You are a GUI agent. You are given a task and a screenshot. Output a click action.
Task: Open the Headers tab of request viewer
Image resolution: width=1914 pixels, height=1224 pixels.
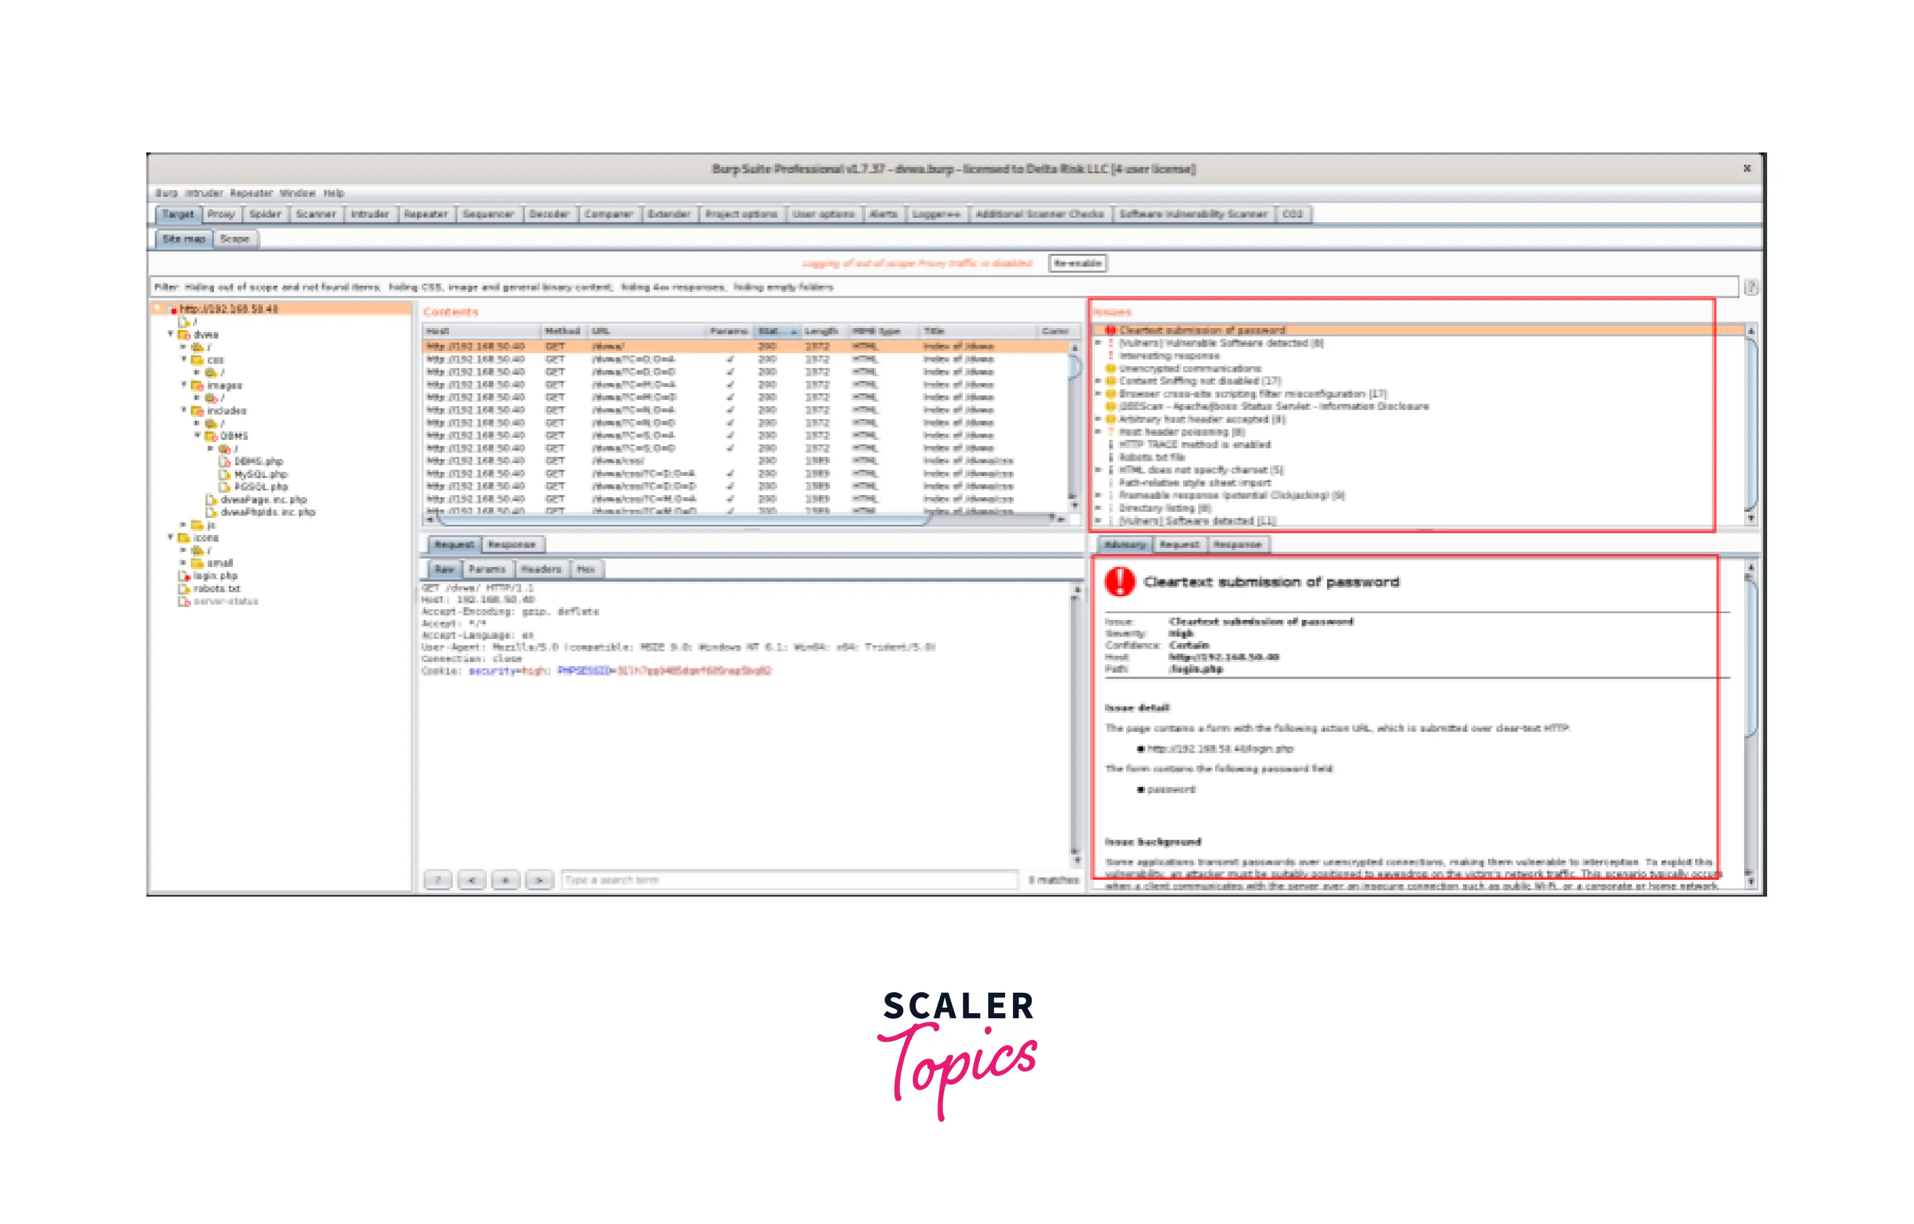(x=541, y=569)
